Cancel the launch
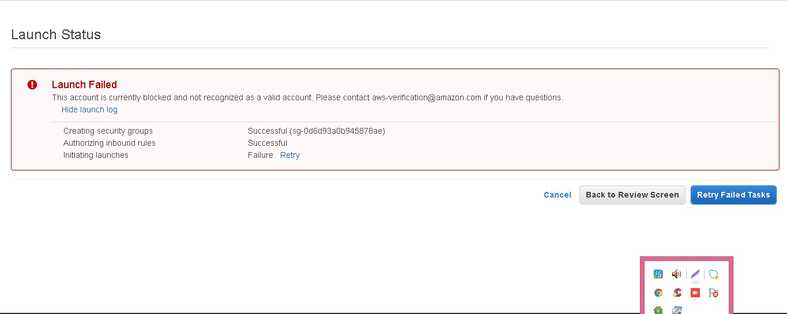 pyautogui.click(x=558, y=195)
